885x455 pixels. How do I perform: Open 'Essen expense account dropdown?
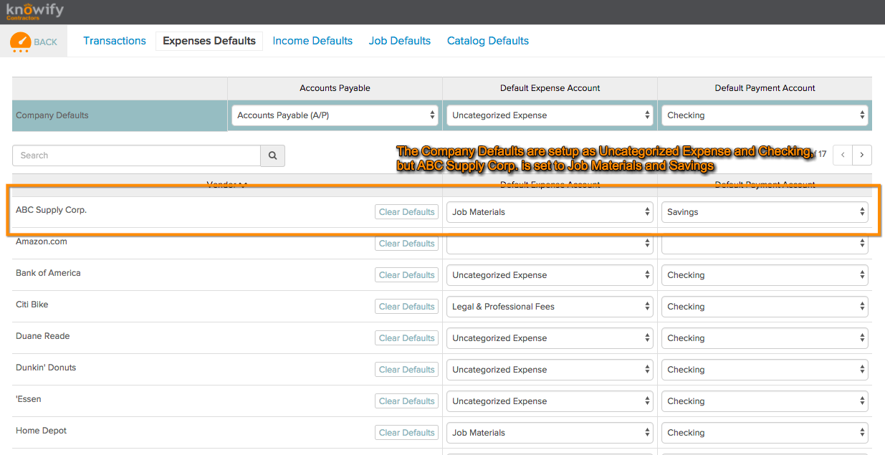[550, 401]
